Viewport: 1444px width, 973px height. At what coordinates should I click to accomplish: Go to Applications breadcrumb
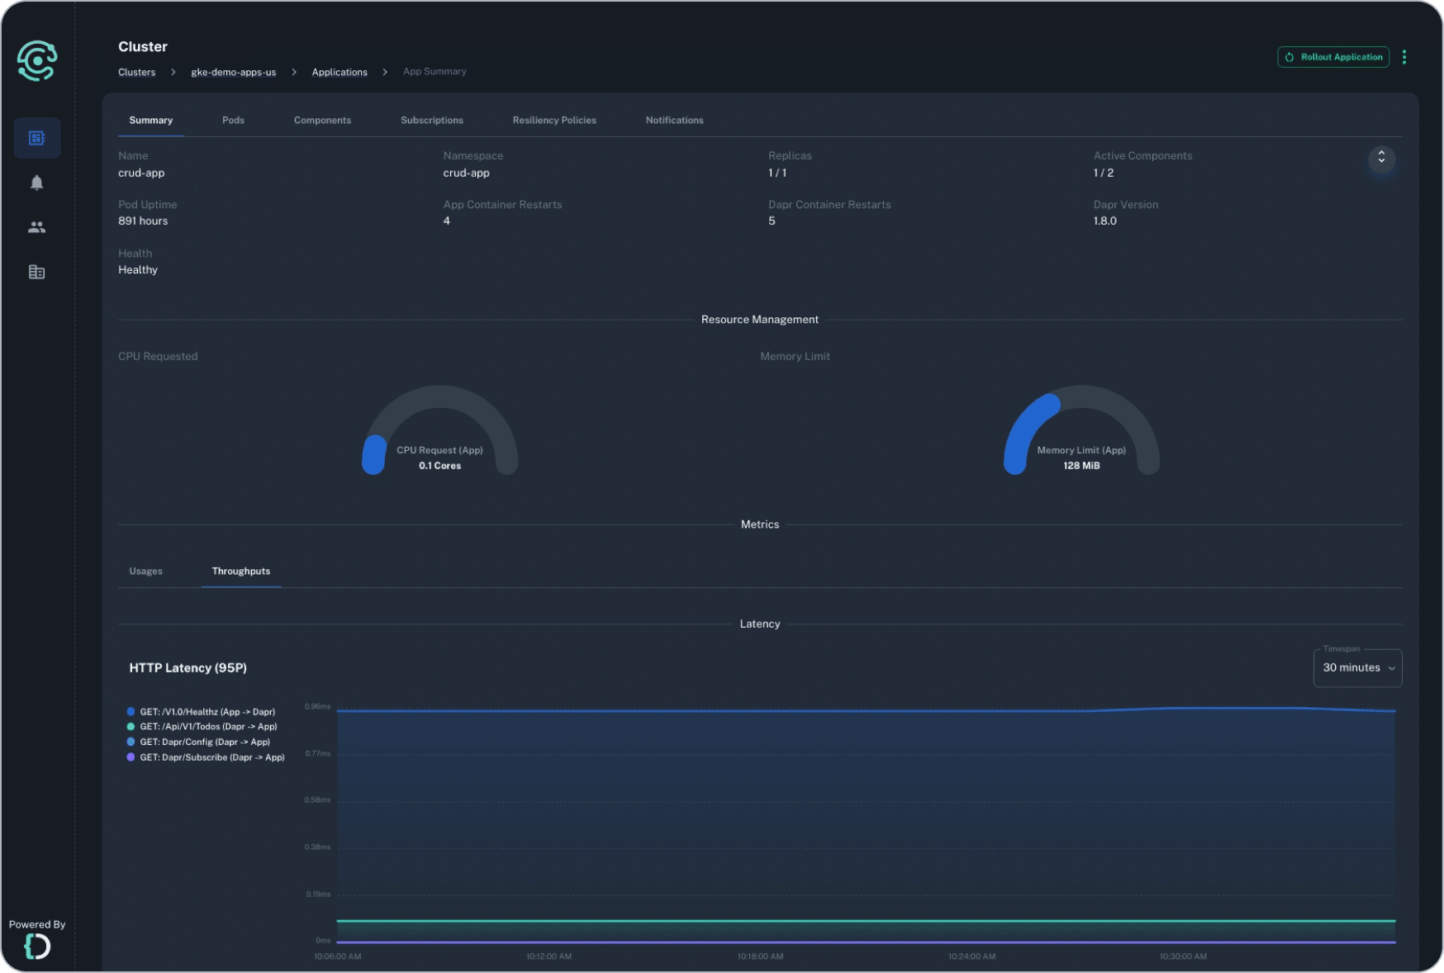point(340,73)
